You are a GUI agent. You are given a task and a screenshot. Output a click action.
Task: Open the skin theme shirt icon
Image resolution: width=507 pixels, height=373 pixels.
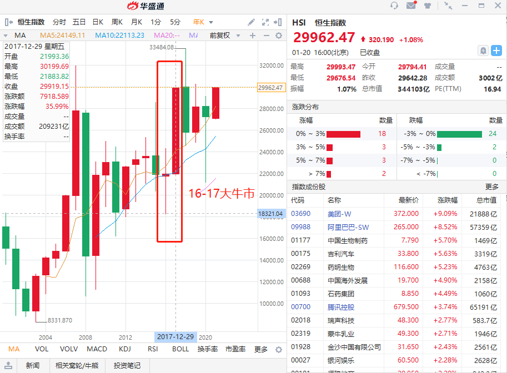[x=428, y=6]
